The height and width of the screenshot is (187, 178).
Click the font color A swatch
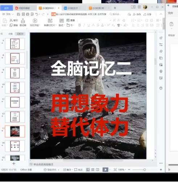point(103,25)
